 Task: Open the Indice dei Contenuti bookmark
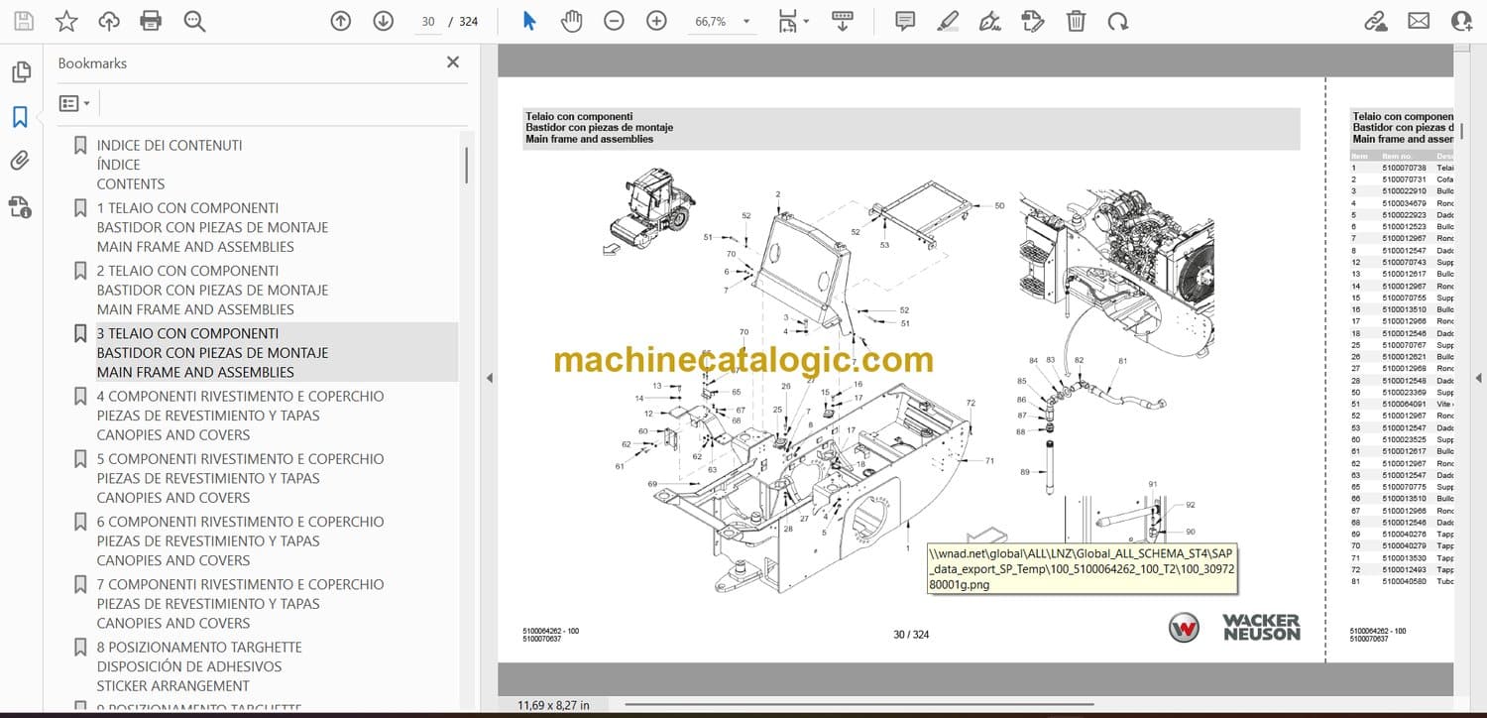point(170,145)
